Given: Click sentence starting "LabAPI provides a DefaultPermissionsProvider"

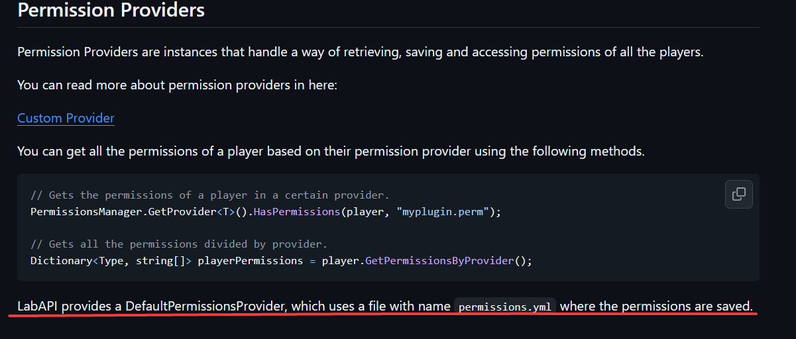Looking at the screenshot, I should [385, 307].
